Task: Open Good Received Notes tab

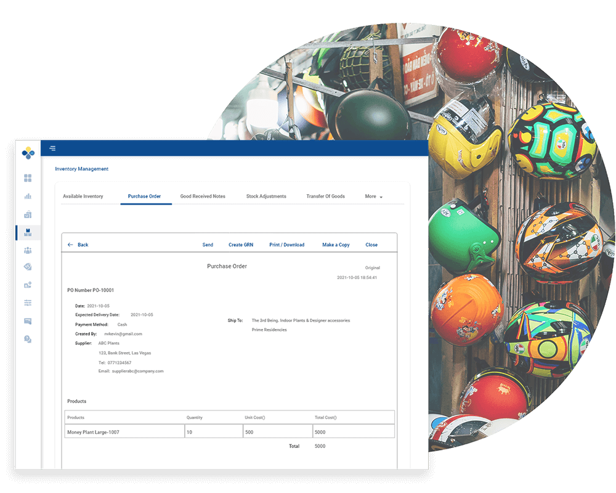Action: (x=203, y=196)
